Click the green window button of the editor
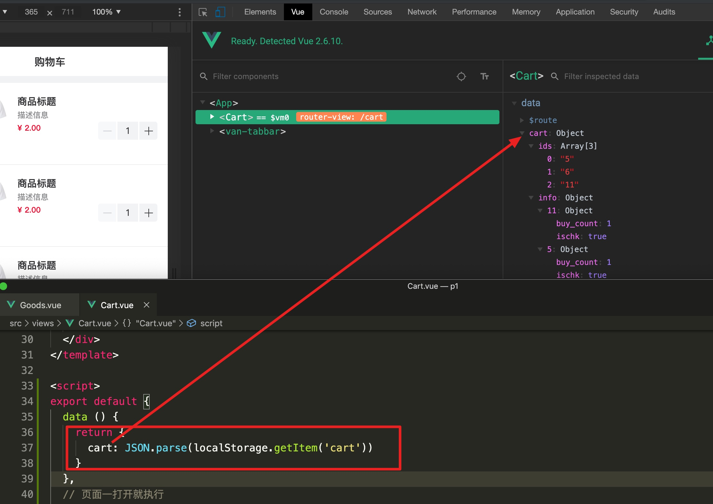This screenshot has width=713, height=504. [x=3, y=286]
